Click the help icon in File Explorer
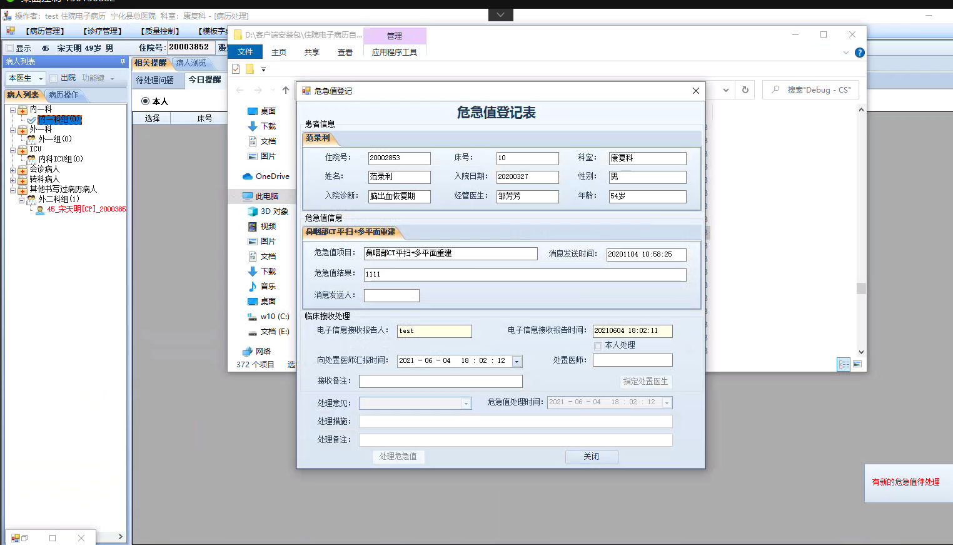 [860, 53]
